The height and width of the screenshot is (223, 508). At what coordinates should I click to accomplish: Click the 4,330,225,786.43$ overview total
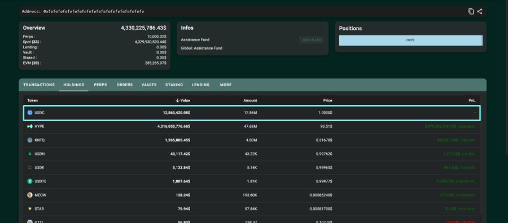coord(143,28)
